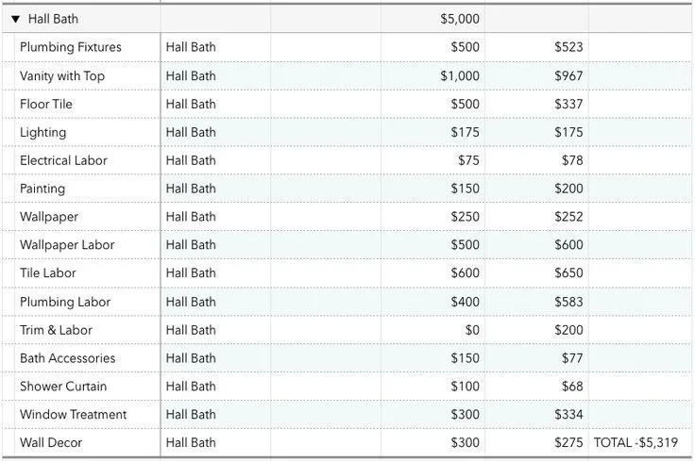The height and width of the screenshot is (461, 695).
Task: Click the Vanity with Top cell
Action: tap(87, 76)
